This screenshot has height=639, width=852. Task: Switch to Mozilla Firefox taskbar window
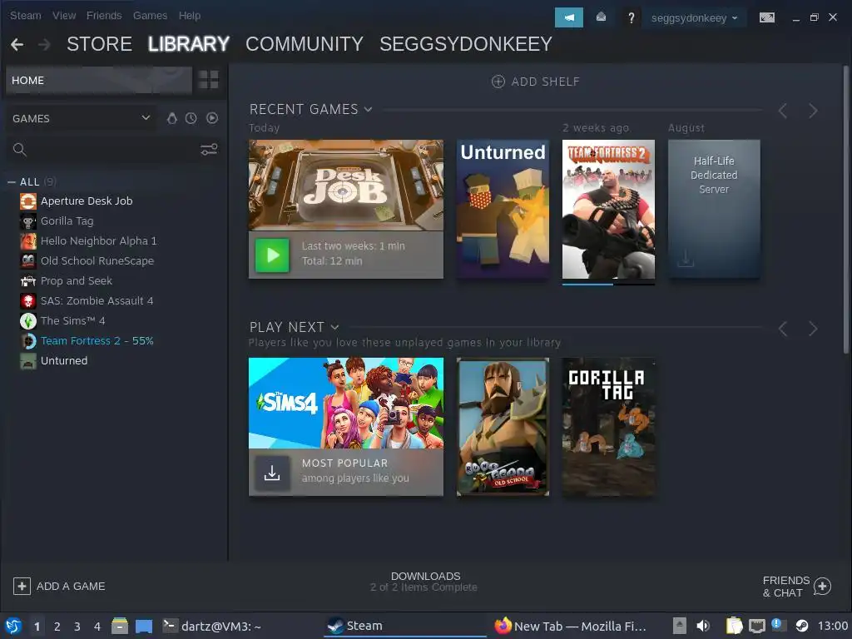pos(571,626)
